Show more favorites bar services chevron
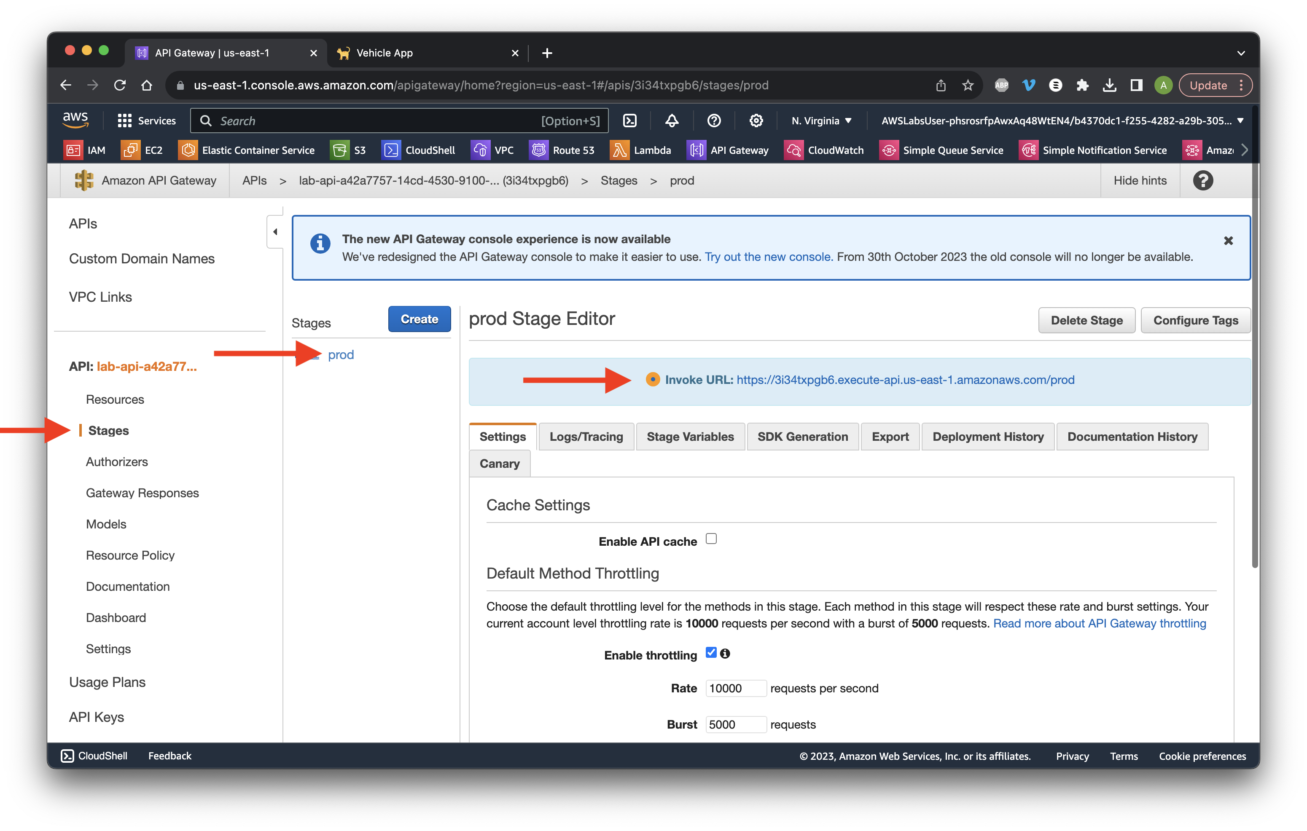Screen dimensions: 1307x831 [x=1245, y=150]
